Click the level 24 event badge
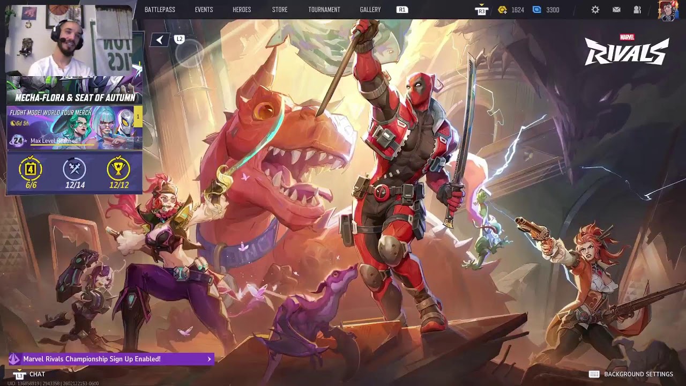 pos(18,141)
